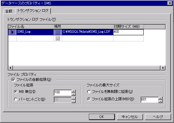Click the initial size field showing 400

click(129, 32)
